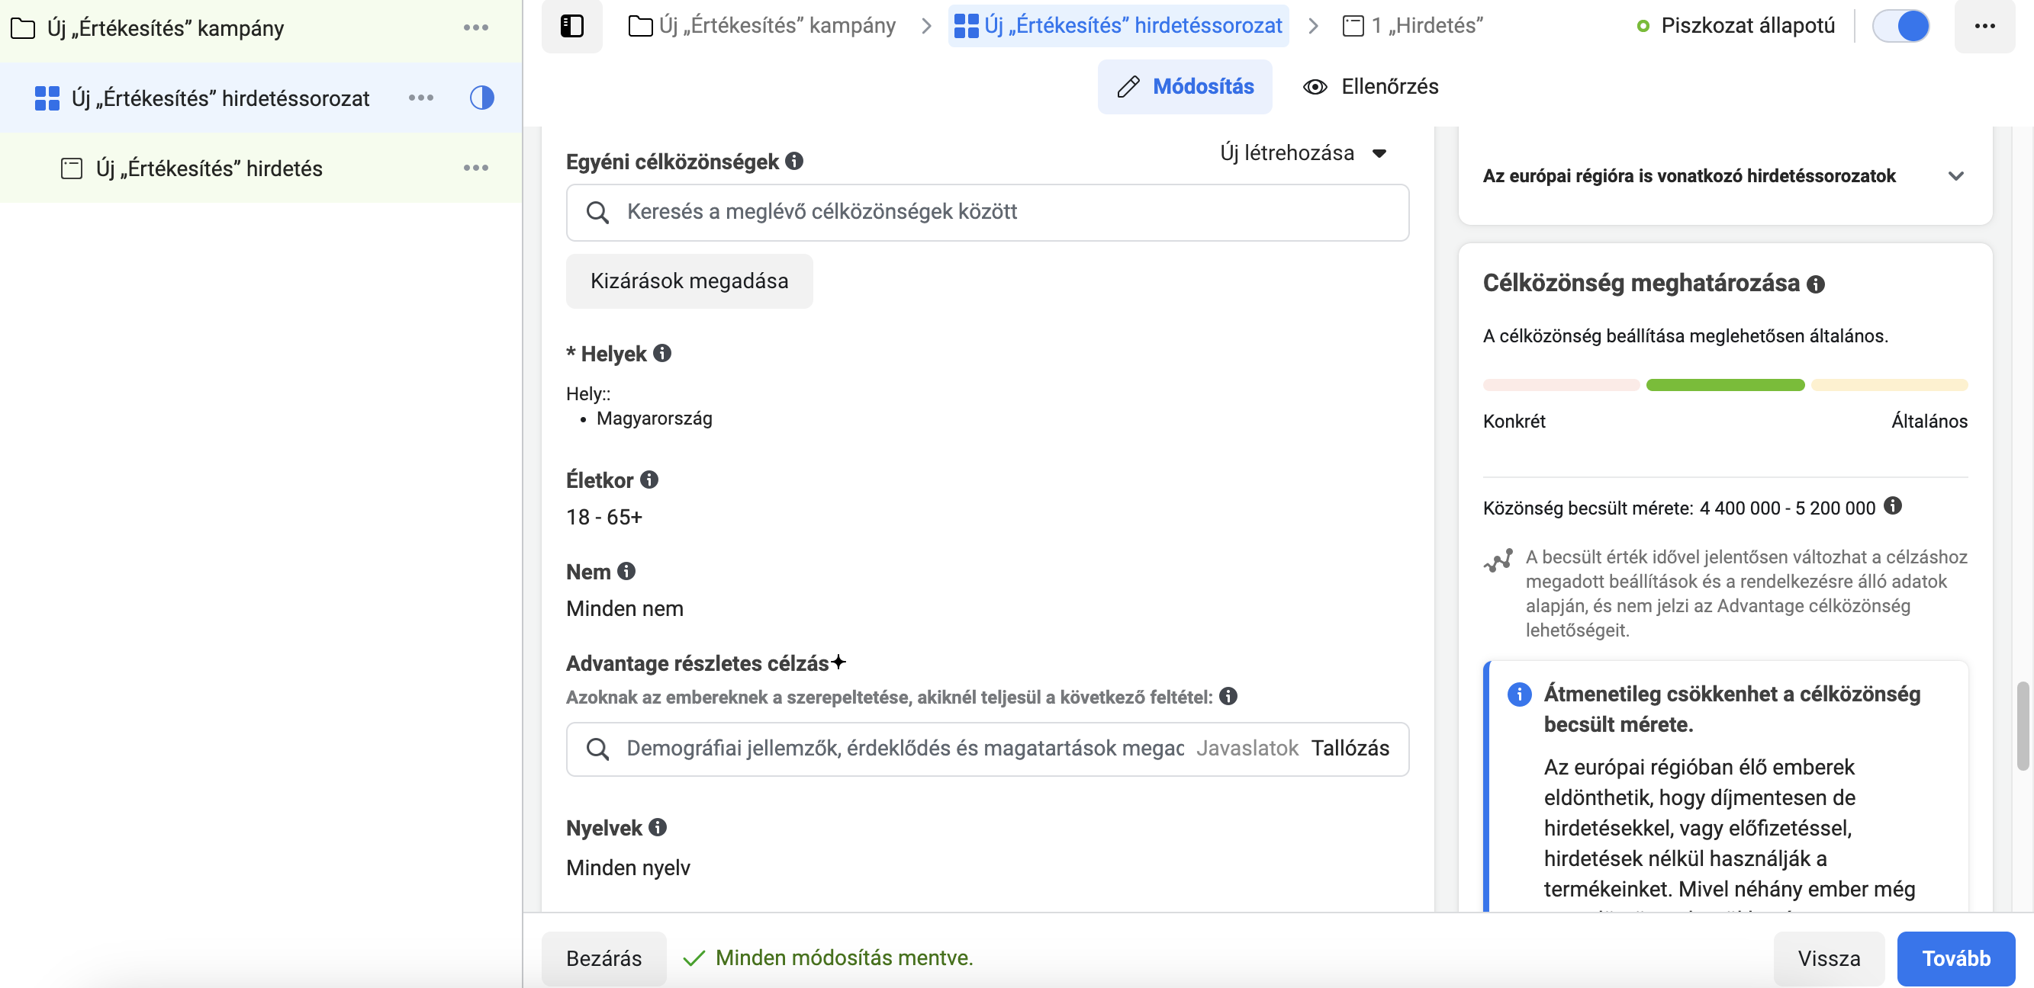The height and width of the screenshot is (988, 2034).
Task: Open options for hirdetéssorozat in sidebar
Action: click(421, 98)
